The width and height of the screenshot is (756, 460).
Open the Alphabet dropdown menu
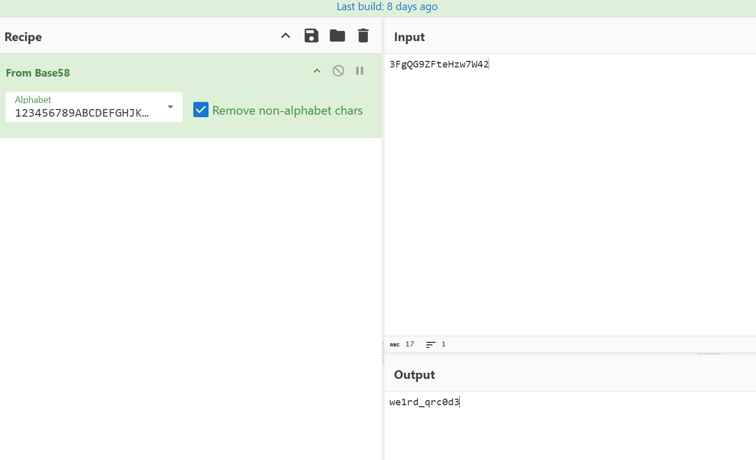170,107
